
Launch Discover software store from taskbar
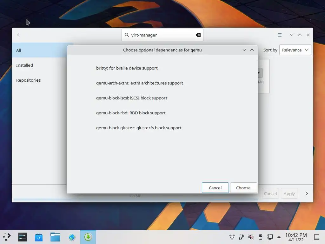(x=39, y=237)
